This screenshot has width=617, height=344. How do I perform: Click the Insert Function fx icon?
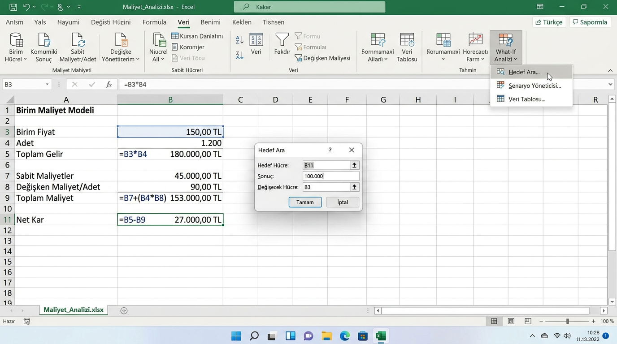[x=109, y=84]
